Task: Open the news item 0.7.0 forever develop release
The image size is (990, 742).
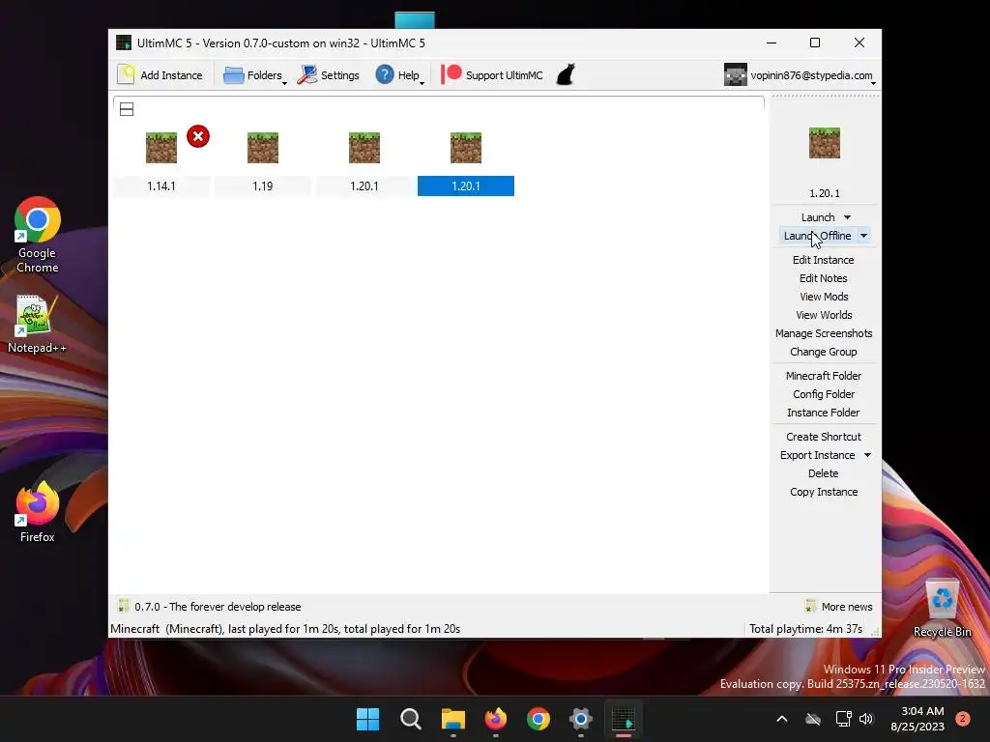Action: pos(210,607)
